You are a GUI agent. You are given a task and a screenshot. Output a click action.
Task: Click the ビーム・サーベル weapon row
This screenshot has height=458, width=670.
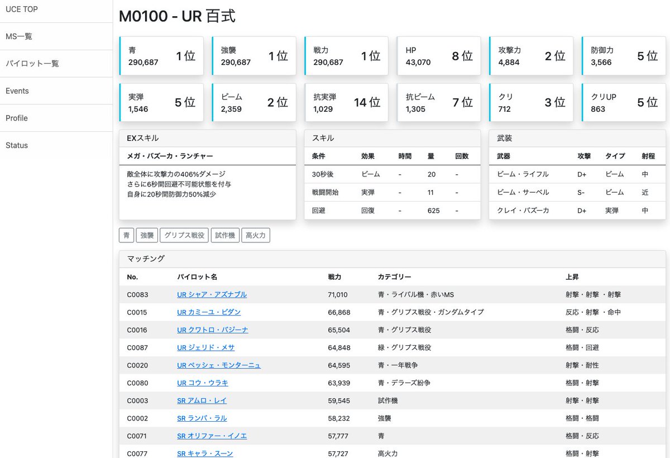pyautogui.click(x=577, y=192)
